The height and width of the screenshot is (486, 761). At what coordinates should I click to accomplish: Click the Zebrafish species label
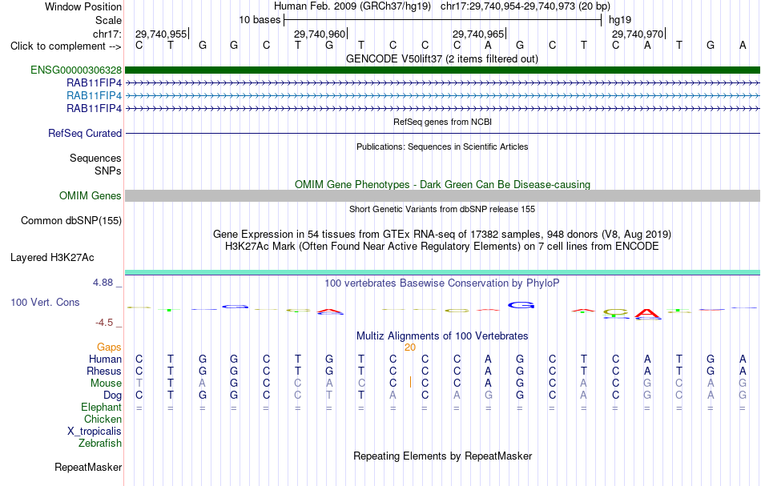pos(100,444)
